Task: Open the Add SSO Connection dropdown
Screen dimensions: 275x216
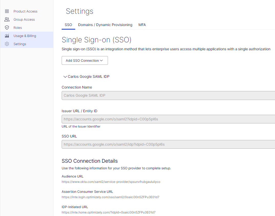Action: 85,60
